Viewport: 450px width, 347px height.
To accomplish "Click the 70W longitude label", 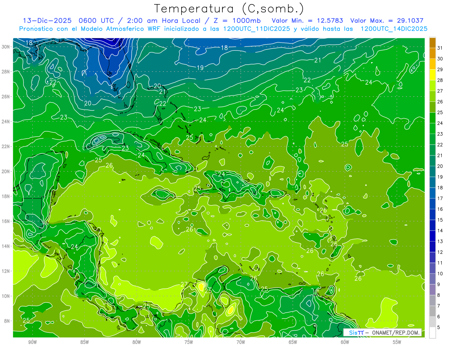I will pyautogui.click(x=241, y=342).
